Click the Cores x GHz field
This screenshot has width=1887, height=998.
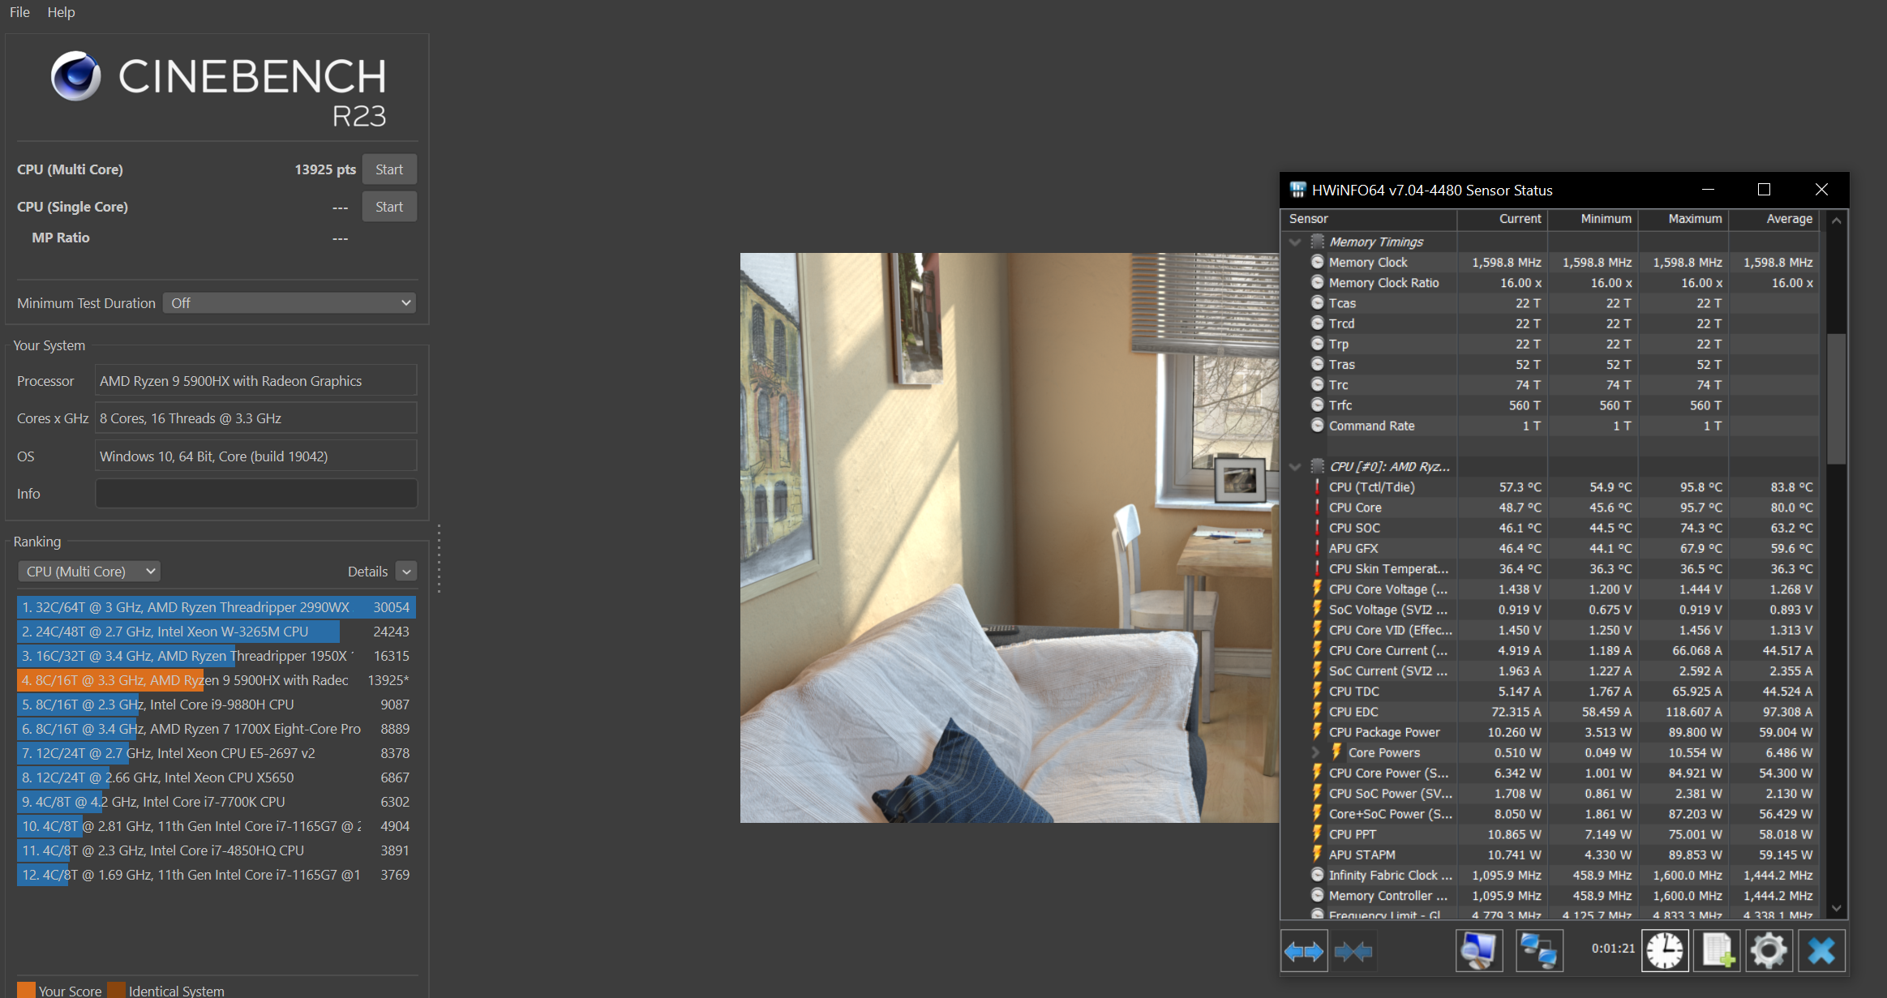tap(256, 418)
